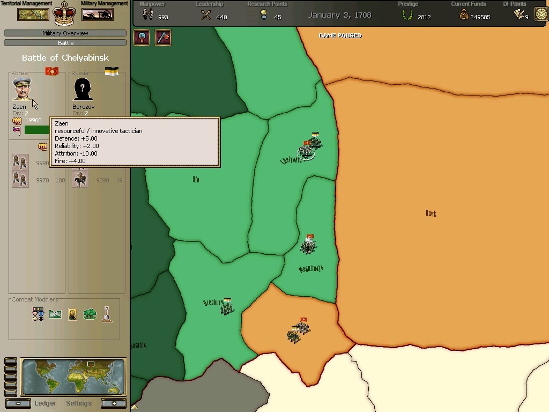
Task: Click the leader portrait combat modifier
Action: (72, 314)
